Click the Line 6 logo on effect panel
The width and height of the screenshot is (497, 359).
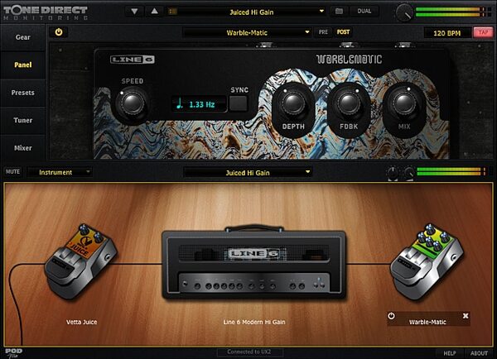[133, 60]
